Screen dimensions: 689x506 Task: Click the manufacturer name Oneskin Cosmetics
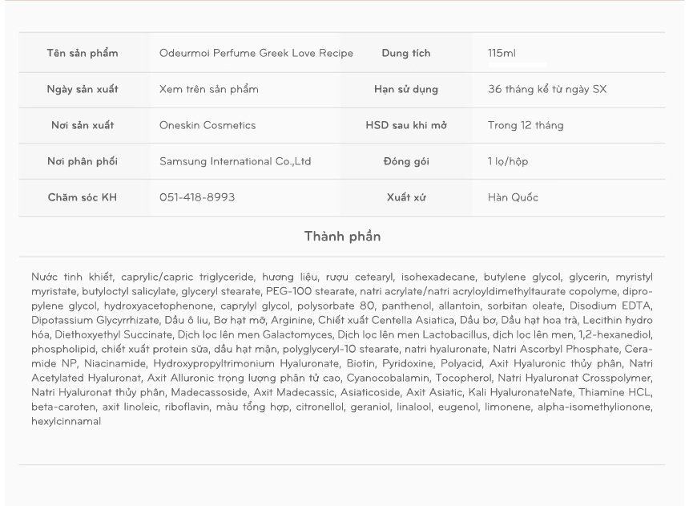pyautogui.click(x=208, y=125)
